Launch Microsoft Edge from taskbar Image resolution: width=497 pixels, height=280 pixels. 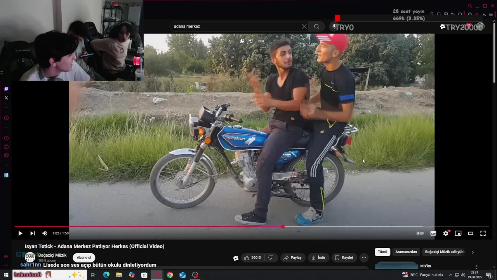coord(106,275)
